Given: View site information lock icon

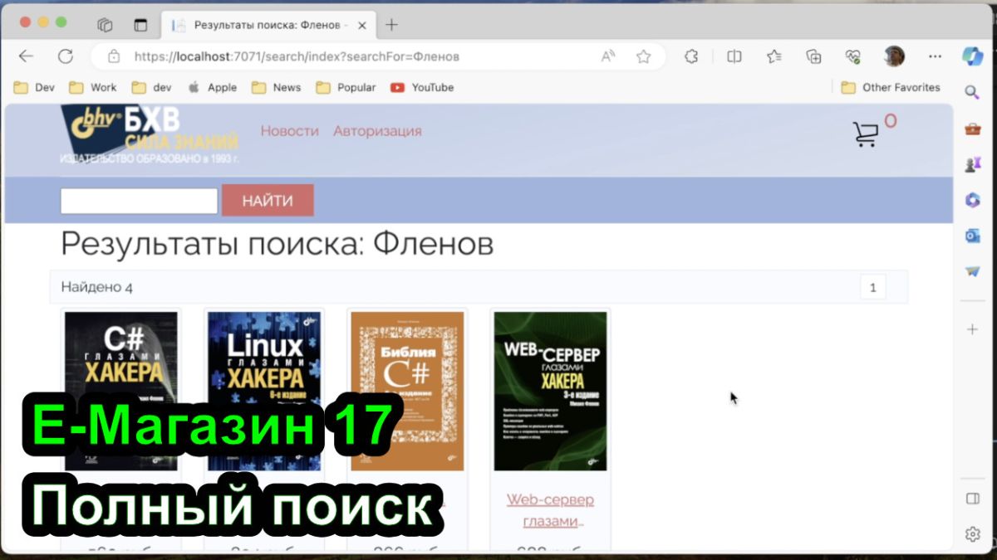Looking at the screenshot, I should pyautogui.click(x=115, y=56).
